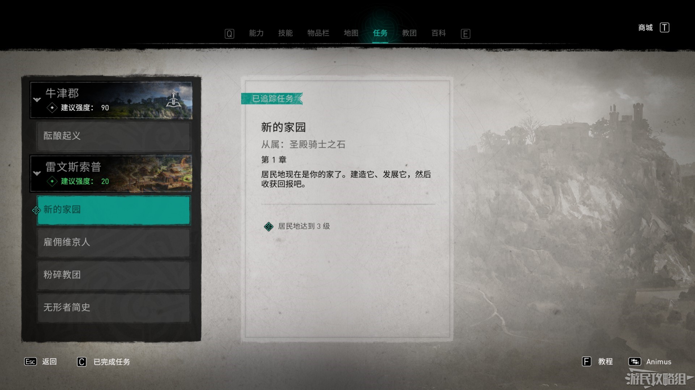The width and height of the screenshot is (695, 390).
Task: Select the 酝酿起义 quest
Action: coord(114,136)
